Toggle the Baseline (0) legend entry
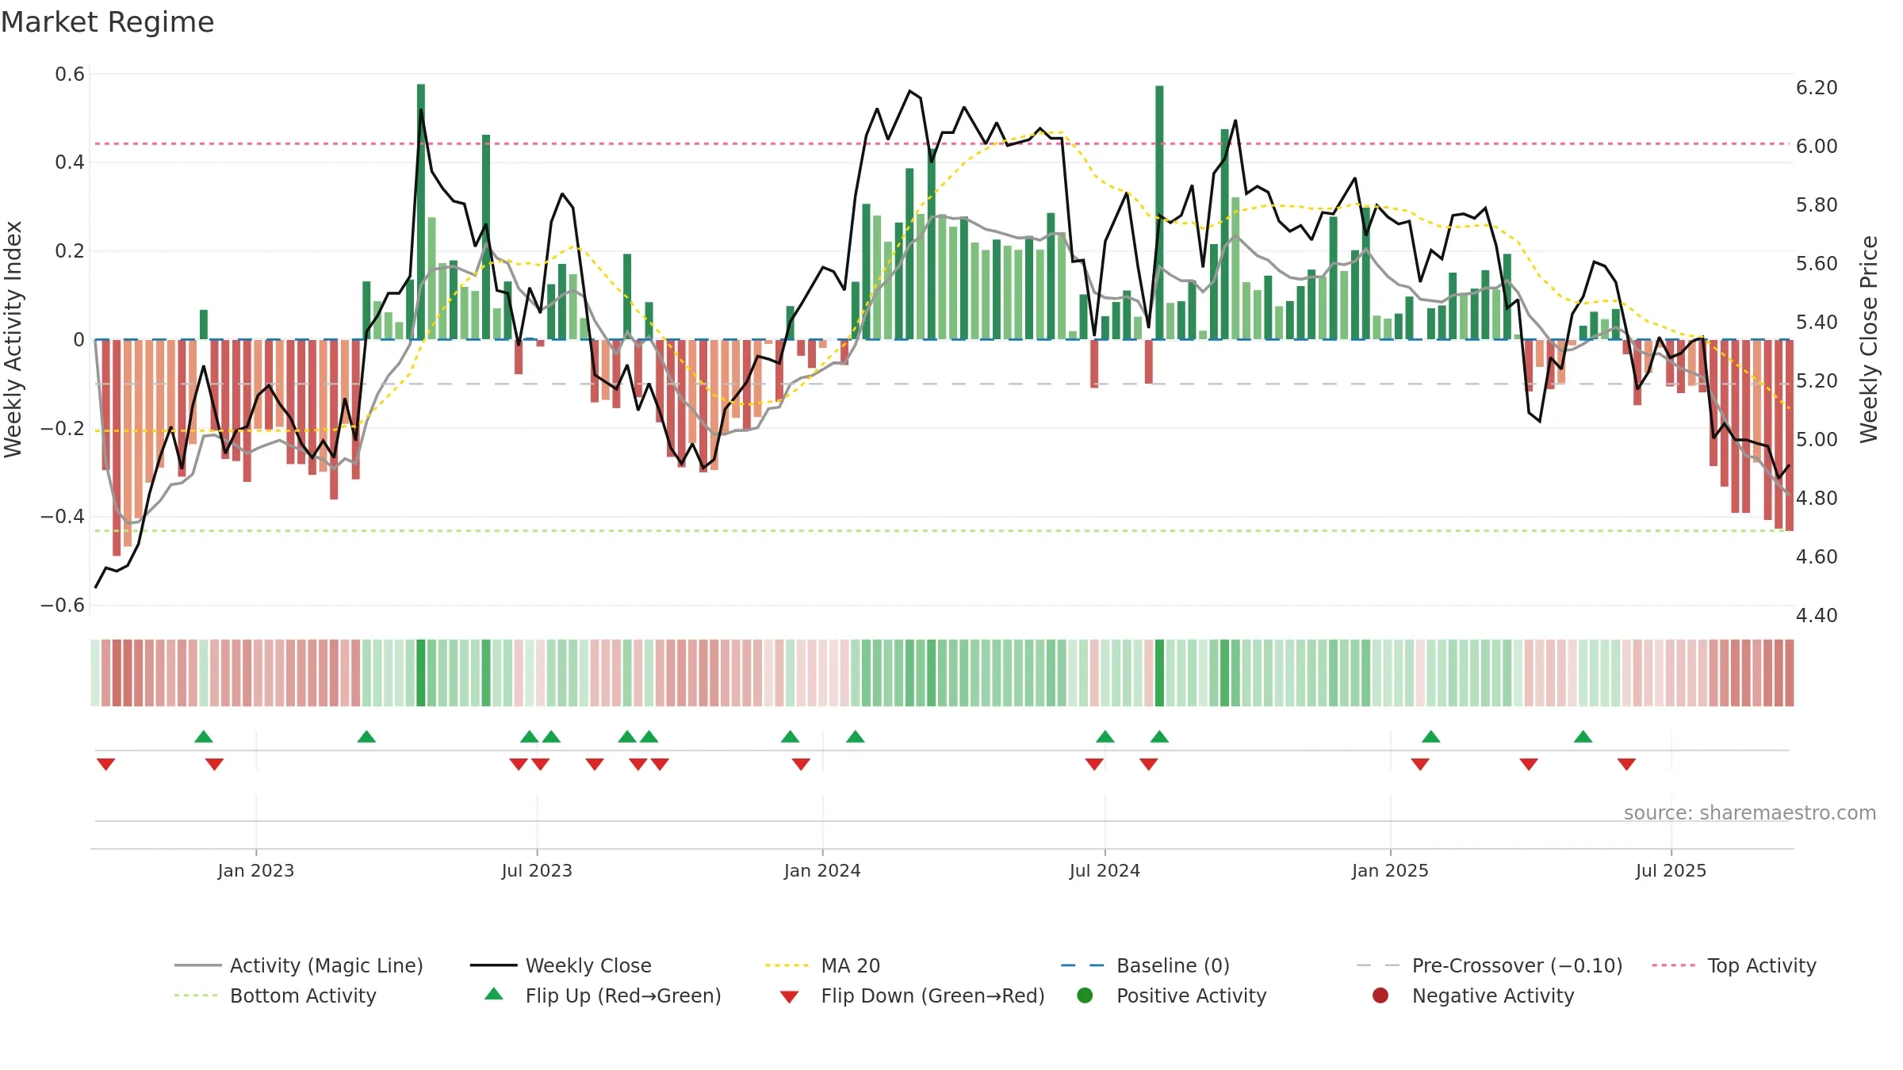Screen dimensions: 1903x1070 tap(1145, 965)
